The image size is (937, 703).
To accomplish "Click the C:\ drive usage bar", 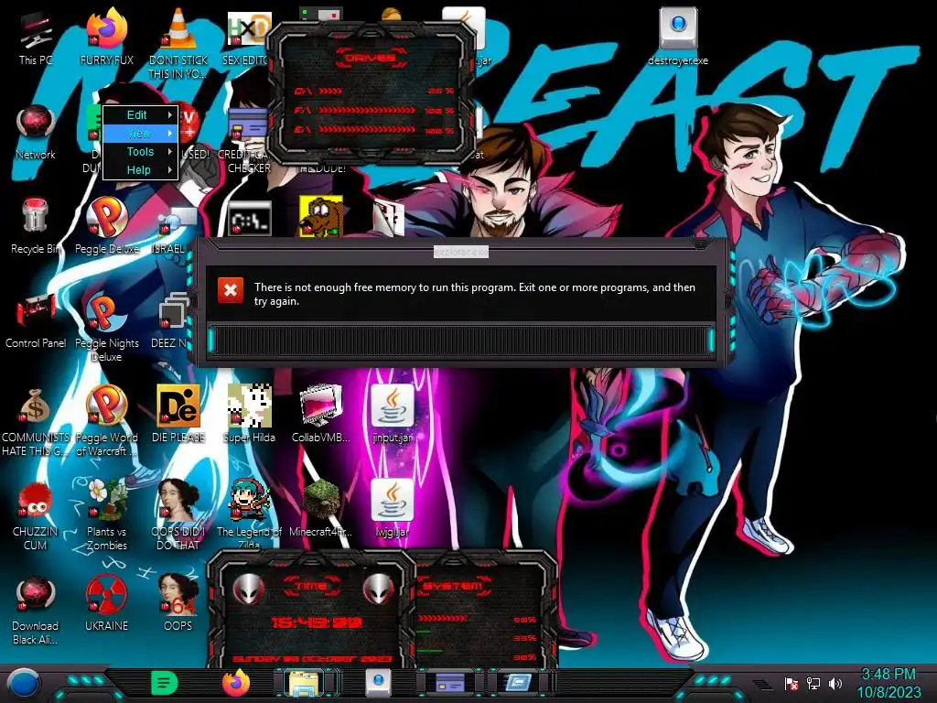I will click(329, 91).
